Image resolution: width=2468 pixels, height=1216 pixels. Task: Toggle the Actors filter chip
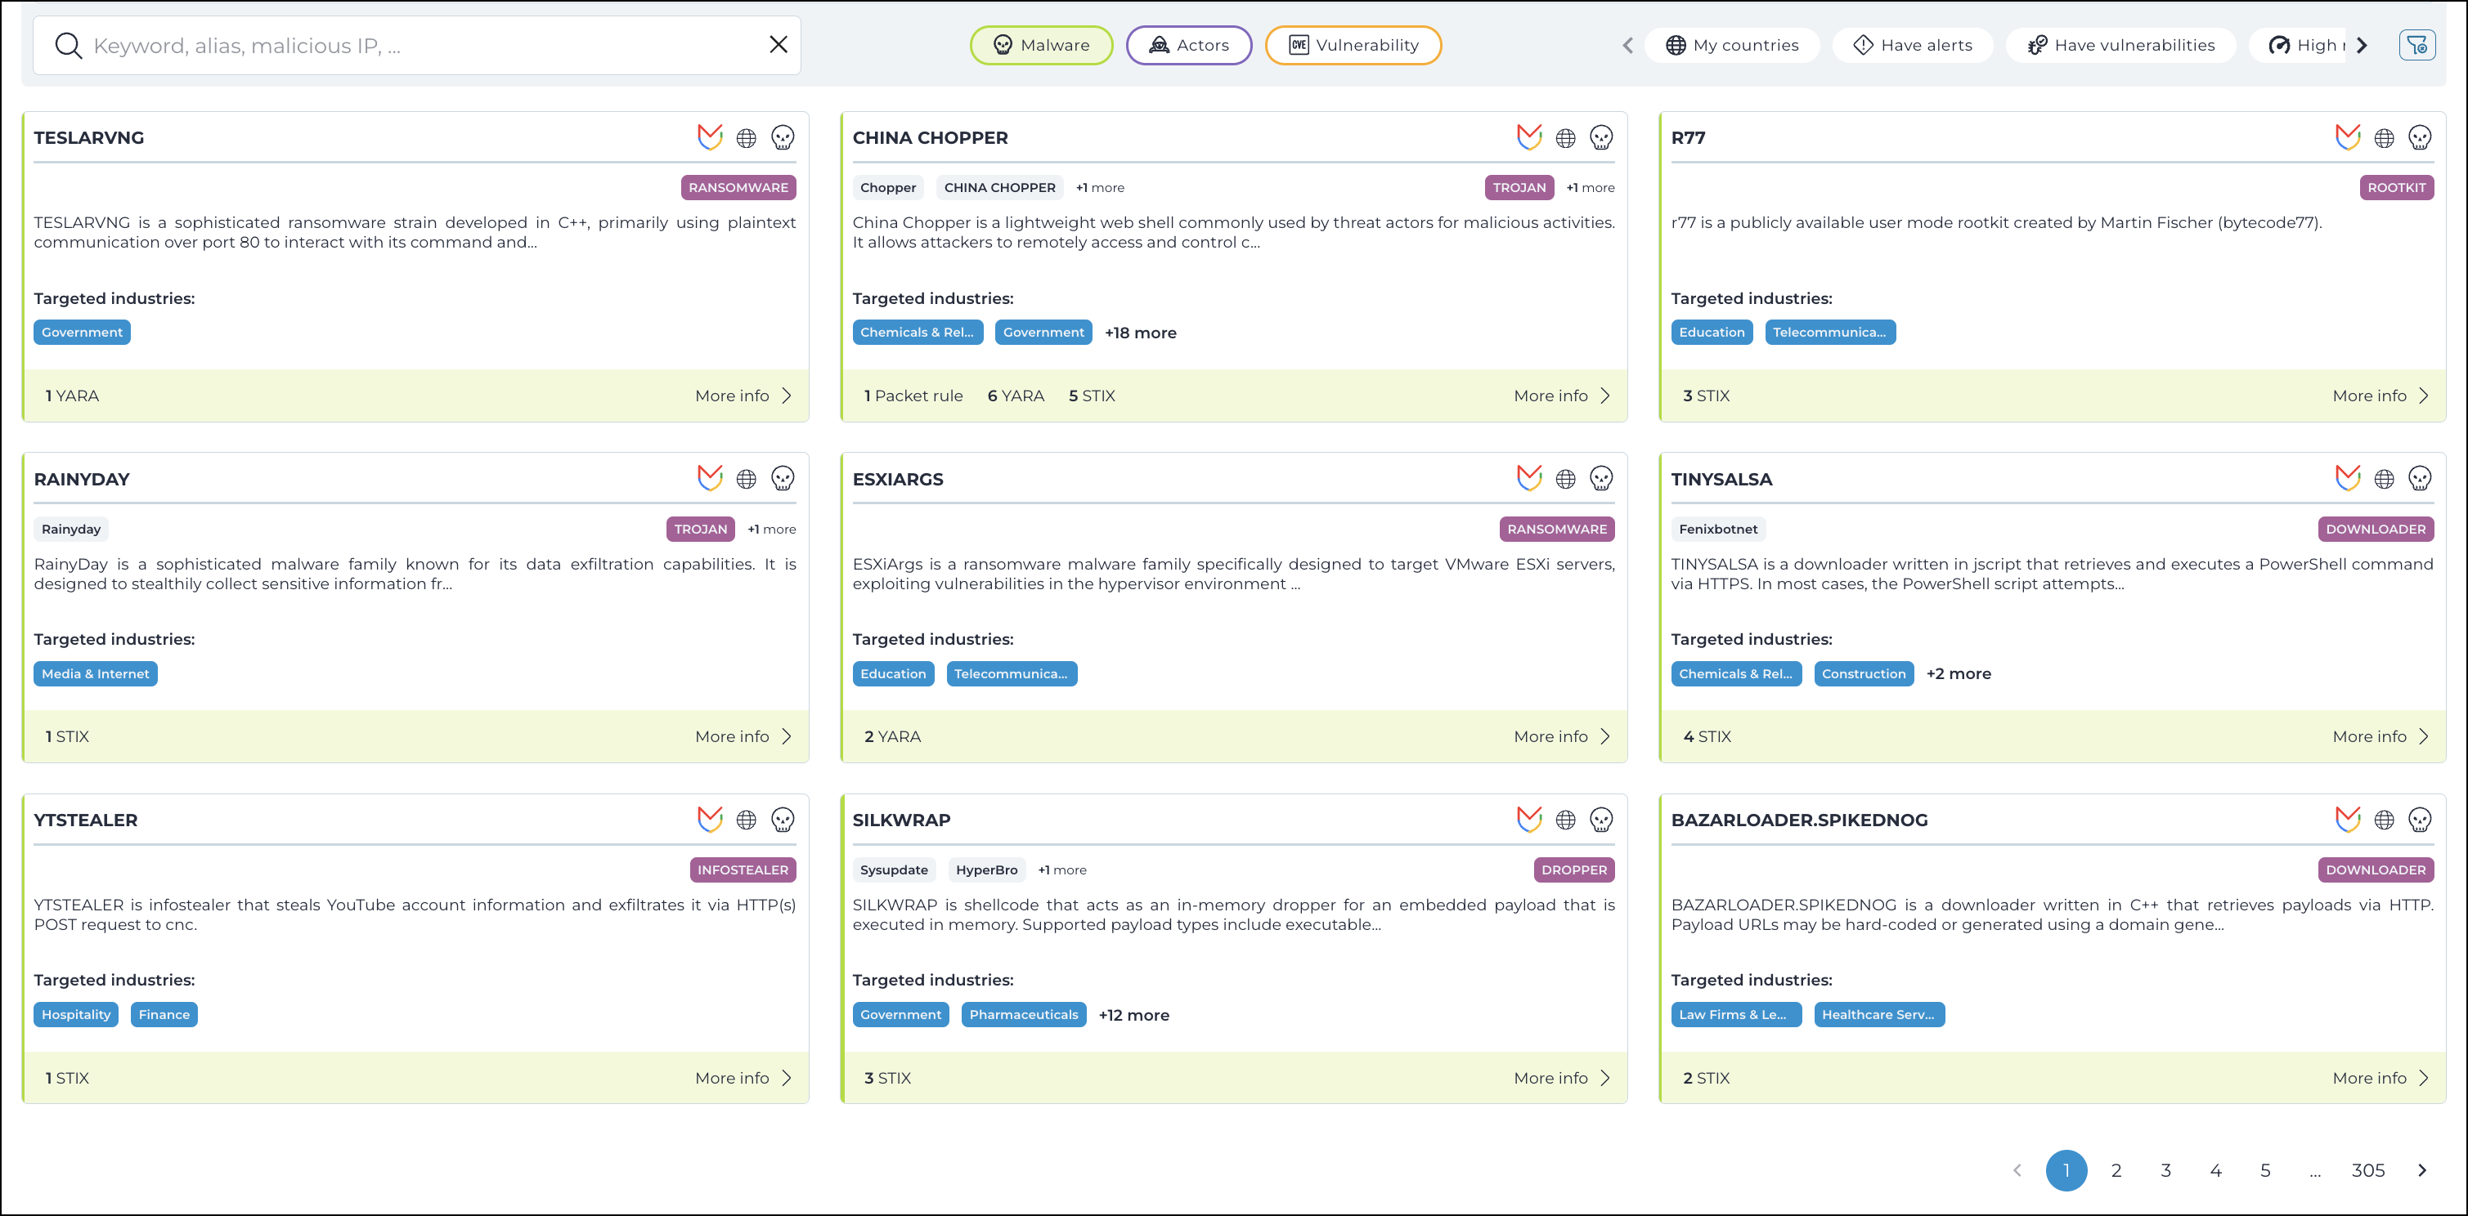1188,45
